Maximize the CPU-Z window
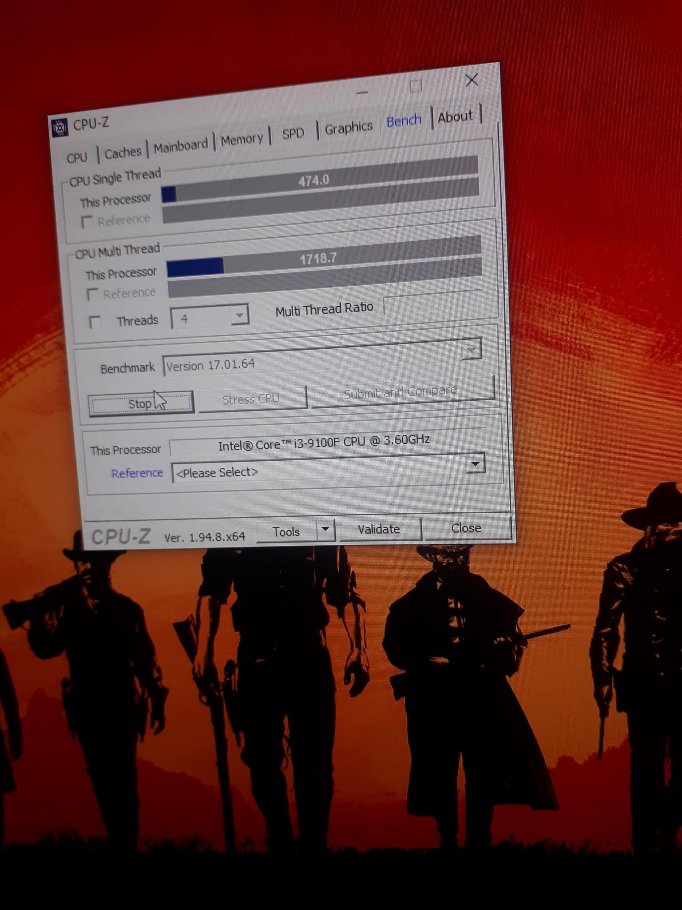This screenshot has height=910, width=682. pyautogui.click(x=416, y=86)
